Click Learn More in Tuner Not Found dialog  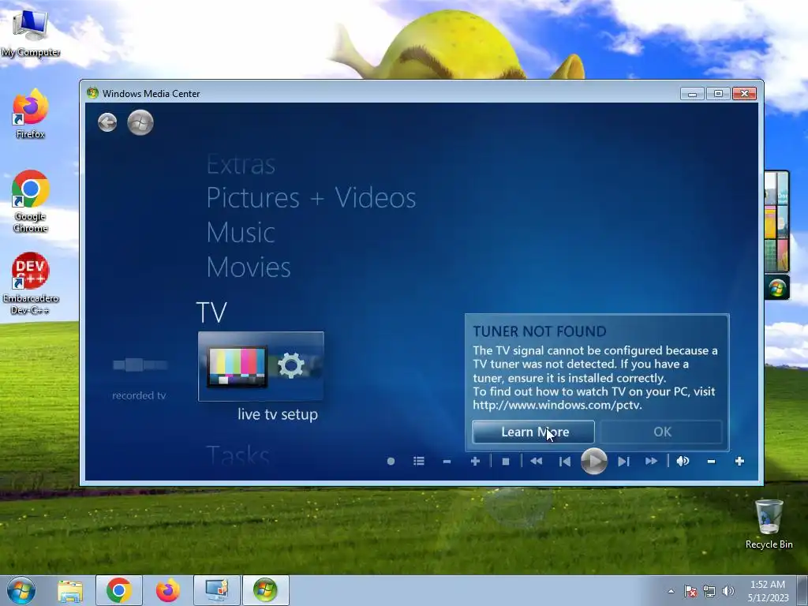tap(533, 432)
